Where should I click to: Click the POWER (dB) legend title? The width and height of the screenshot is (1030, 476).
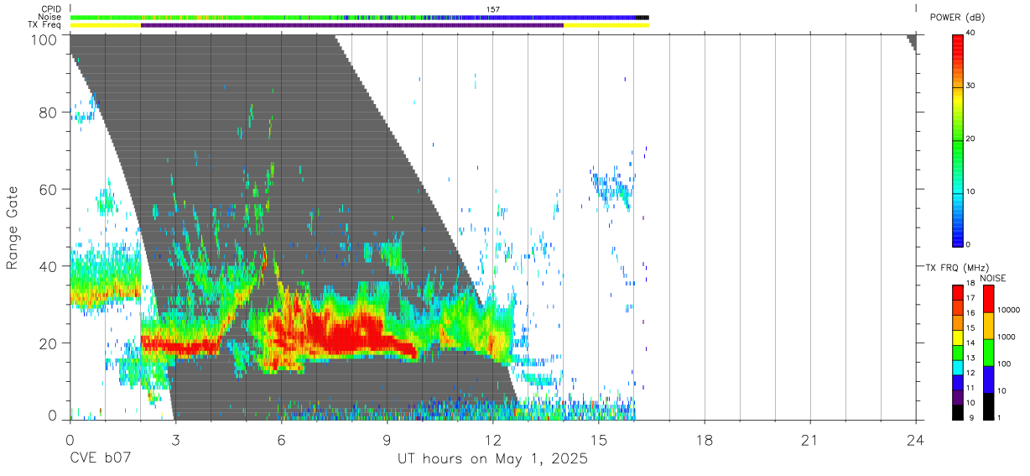[957, 18]
